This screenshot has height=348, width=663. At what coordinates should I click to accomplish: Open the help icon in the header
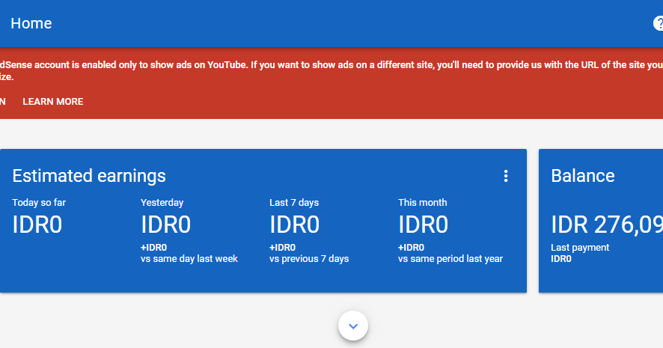659,23
